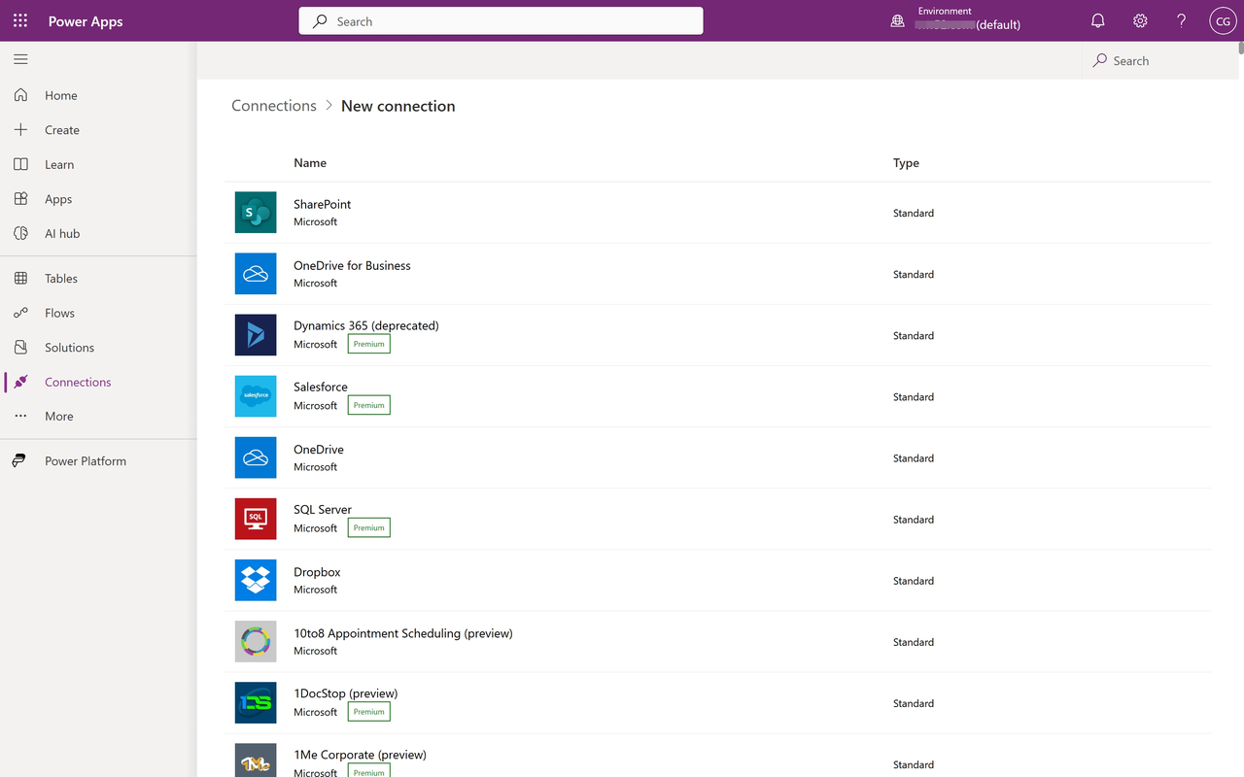Click the Apps grid icon
The image size is (1244, 777).
(x=20, y=198)
